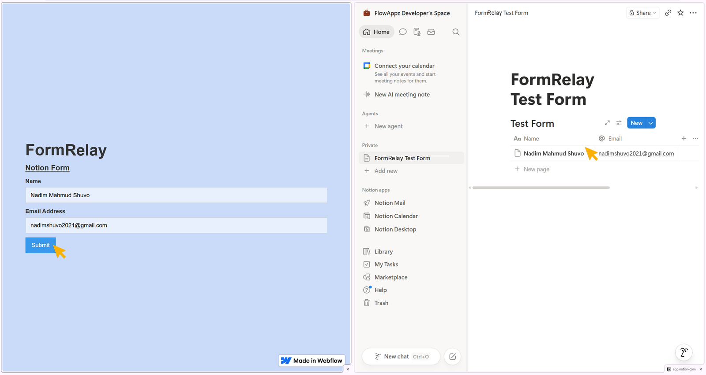This screenshot has width=706, height=375.
Task: Click the Email Address input field
Action: click(x=176, y=225)
